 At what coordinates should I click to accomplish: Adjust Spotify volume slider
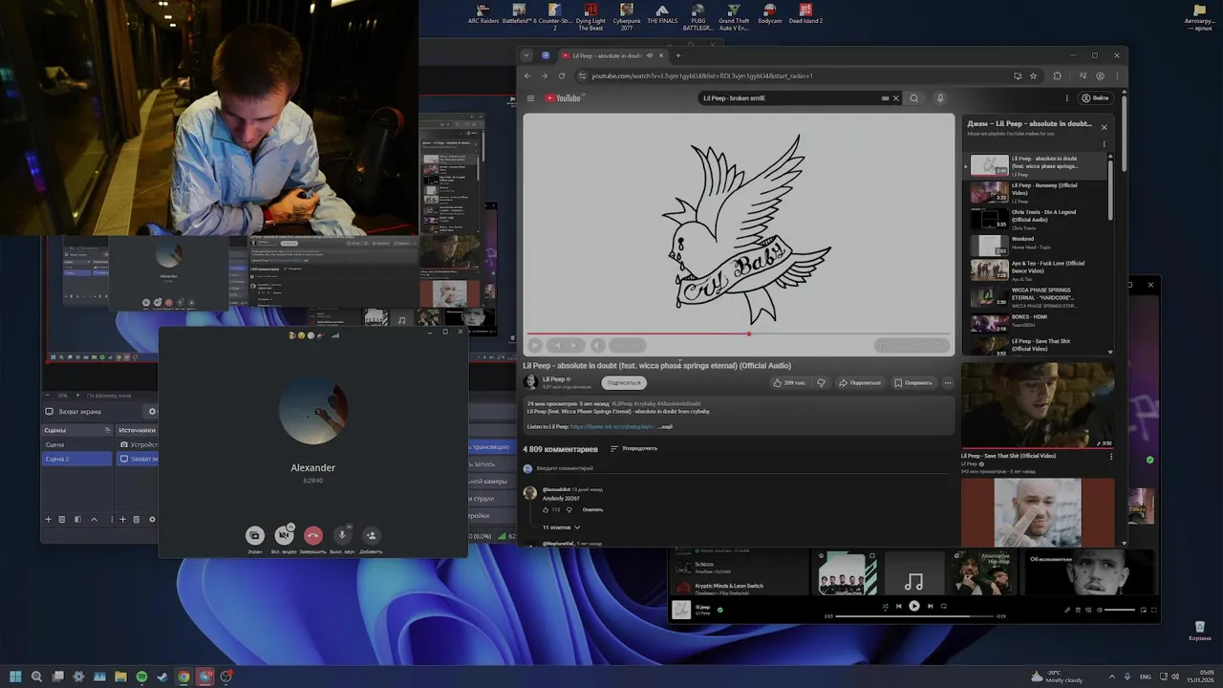tap(1120, 610)
